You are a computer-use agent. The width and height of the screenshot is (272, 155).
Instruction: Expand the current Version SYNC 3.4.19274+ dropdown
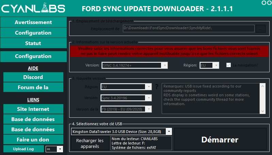point(134,65)
